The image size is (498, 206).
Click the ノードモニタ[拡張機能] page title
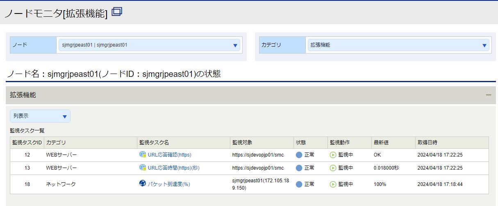56,13
